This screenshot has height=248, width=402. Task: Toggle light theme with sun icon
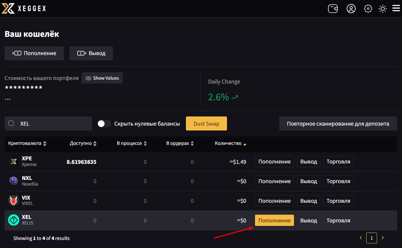pos(382,9)
